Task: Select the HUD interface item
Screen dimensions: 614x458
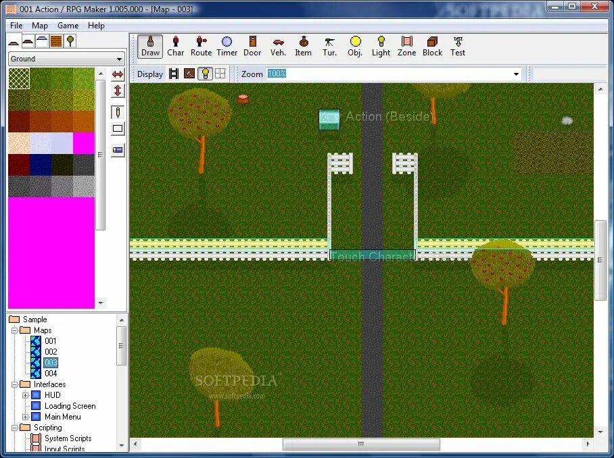Action: [53, 395]
